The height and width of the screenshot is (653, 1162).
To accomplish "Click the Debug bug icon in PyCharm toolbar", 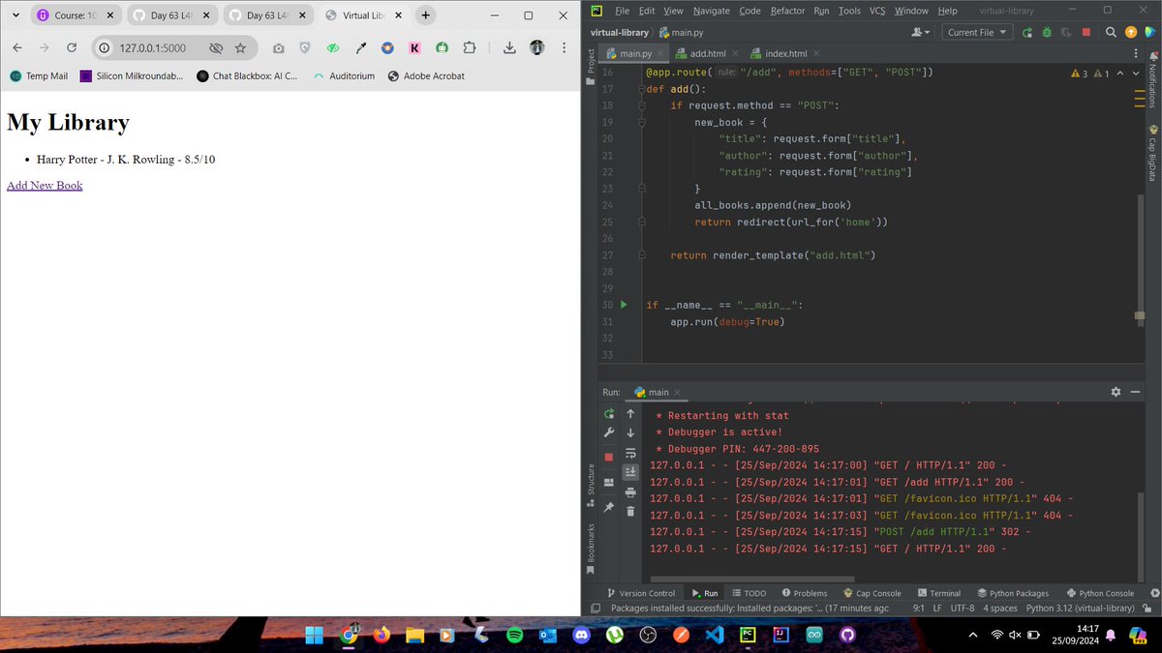I will tap(1047, 32).
